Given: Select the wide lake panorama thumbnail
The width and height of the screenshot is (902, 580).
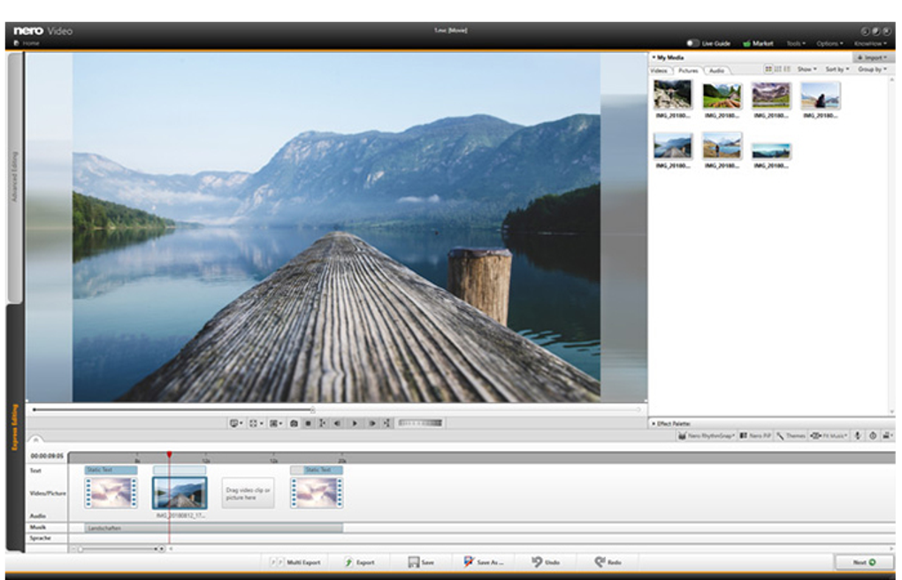Looking at the screenshot, I should (771, 151).
